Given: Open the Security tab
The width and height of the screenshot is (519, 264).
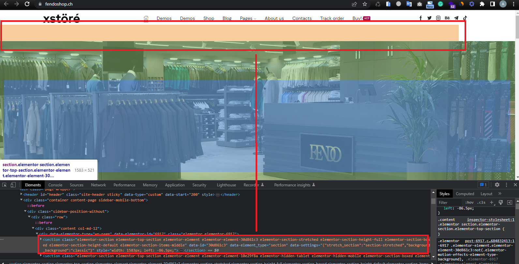Looking at the screenshot, I should click(199, 185).
